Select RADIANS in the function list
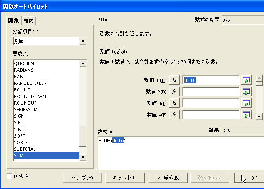 (x=46, y=70)
